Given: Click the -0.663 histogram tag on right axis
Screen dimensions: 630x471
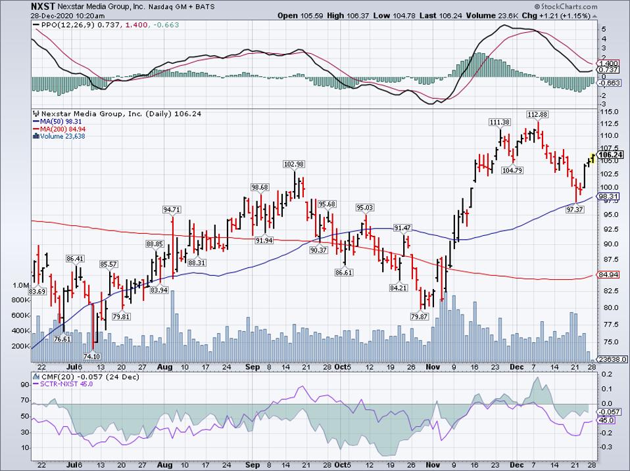Looking at the screenshot, I should point(609,83).
